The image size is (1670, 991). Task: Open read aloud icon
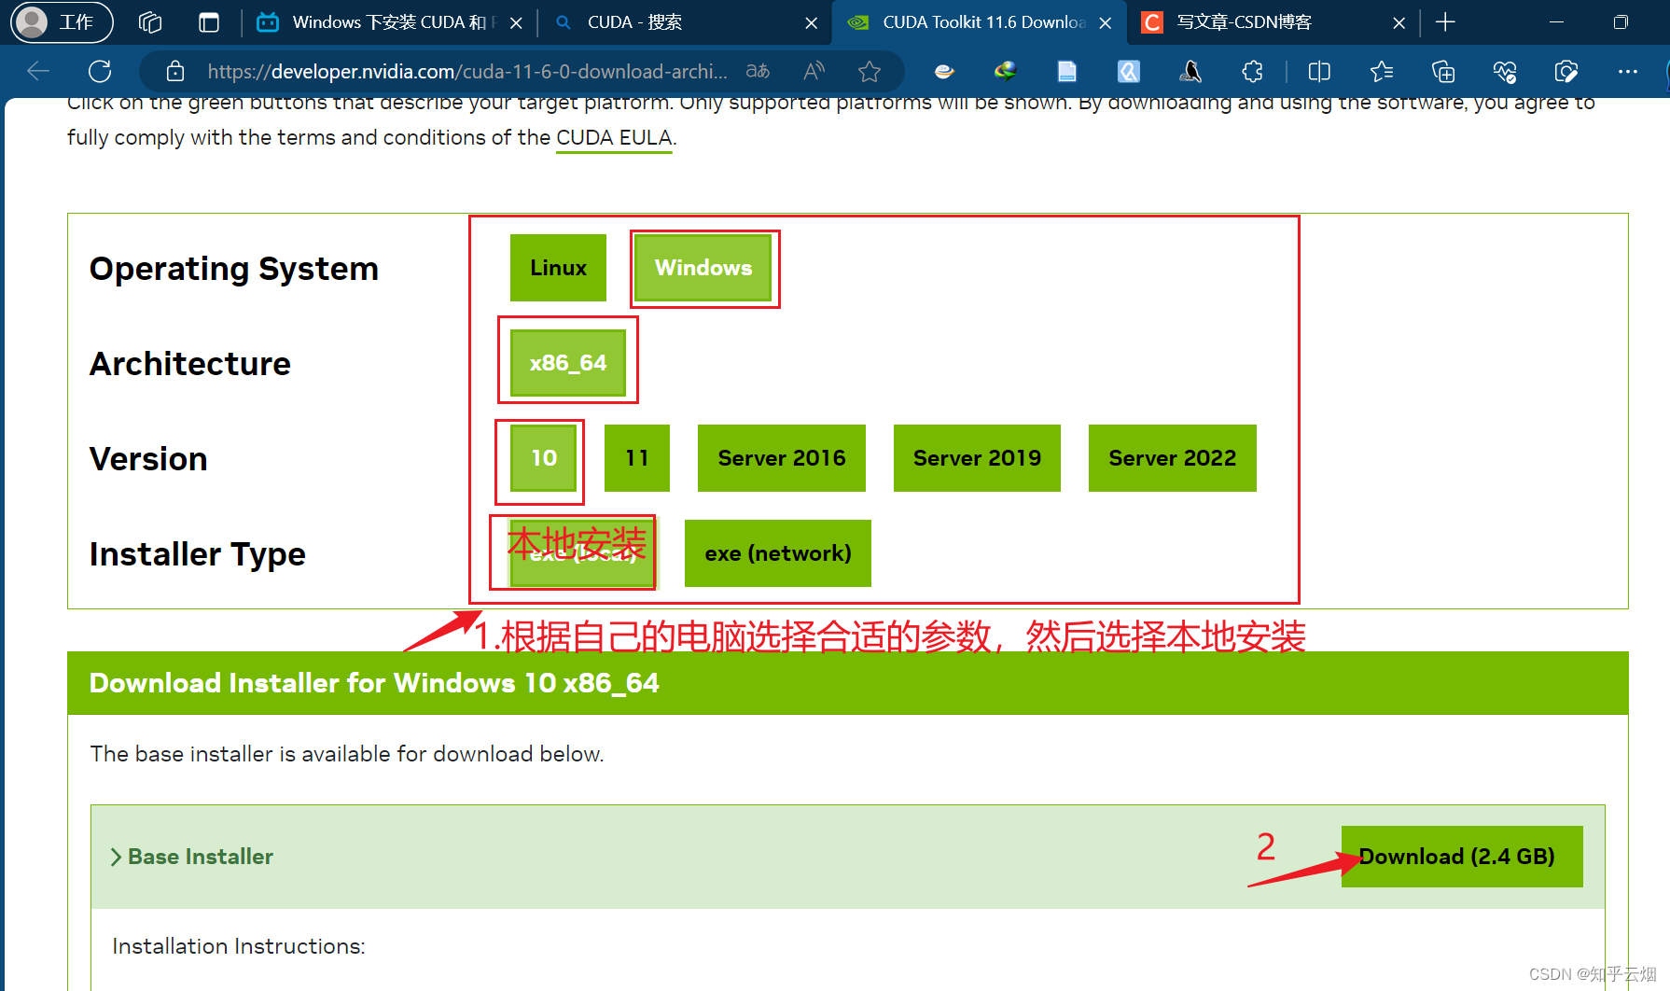[x=814, y=71]
